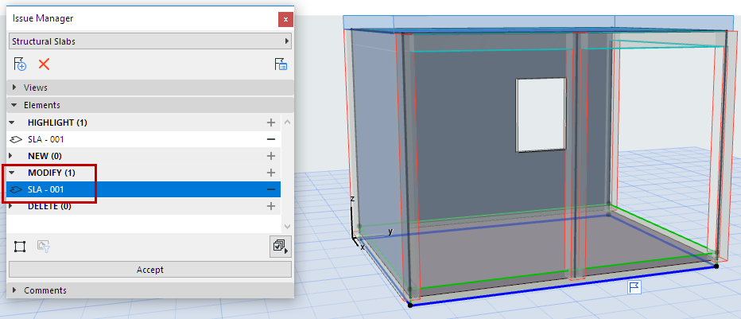
Task: Click the bottom-right checklist options icon
Action: click(279, 247)
